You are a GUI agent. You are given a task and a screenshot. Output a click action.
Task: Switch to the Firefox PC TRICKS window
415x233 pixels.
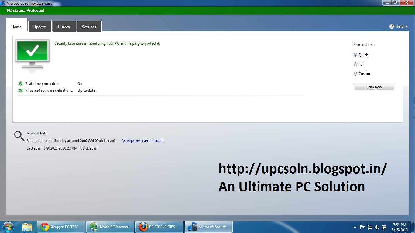(x=159, y=227)
